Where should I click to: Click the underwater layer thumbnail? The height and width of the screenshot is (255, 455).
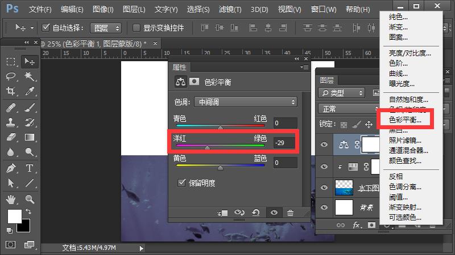(344, 188)
